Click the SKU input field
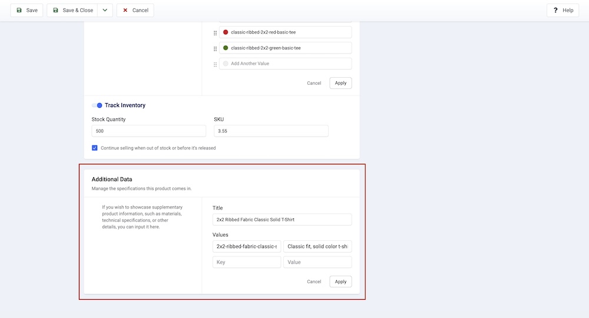 point(271,131)
